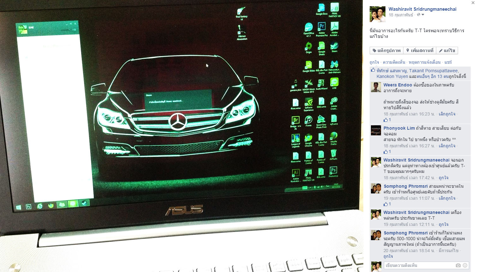The height and width of the screenshot is (272, 477).
Task: Click the มีการแก้ไข edited link on the 18:54 comment
Action: [x=449, y=251]
